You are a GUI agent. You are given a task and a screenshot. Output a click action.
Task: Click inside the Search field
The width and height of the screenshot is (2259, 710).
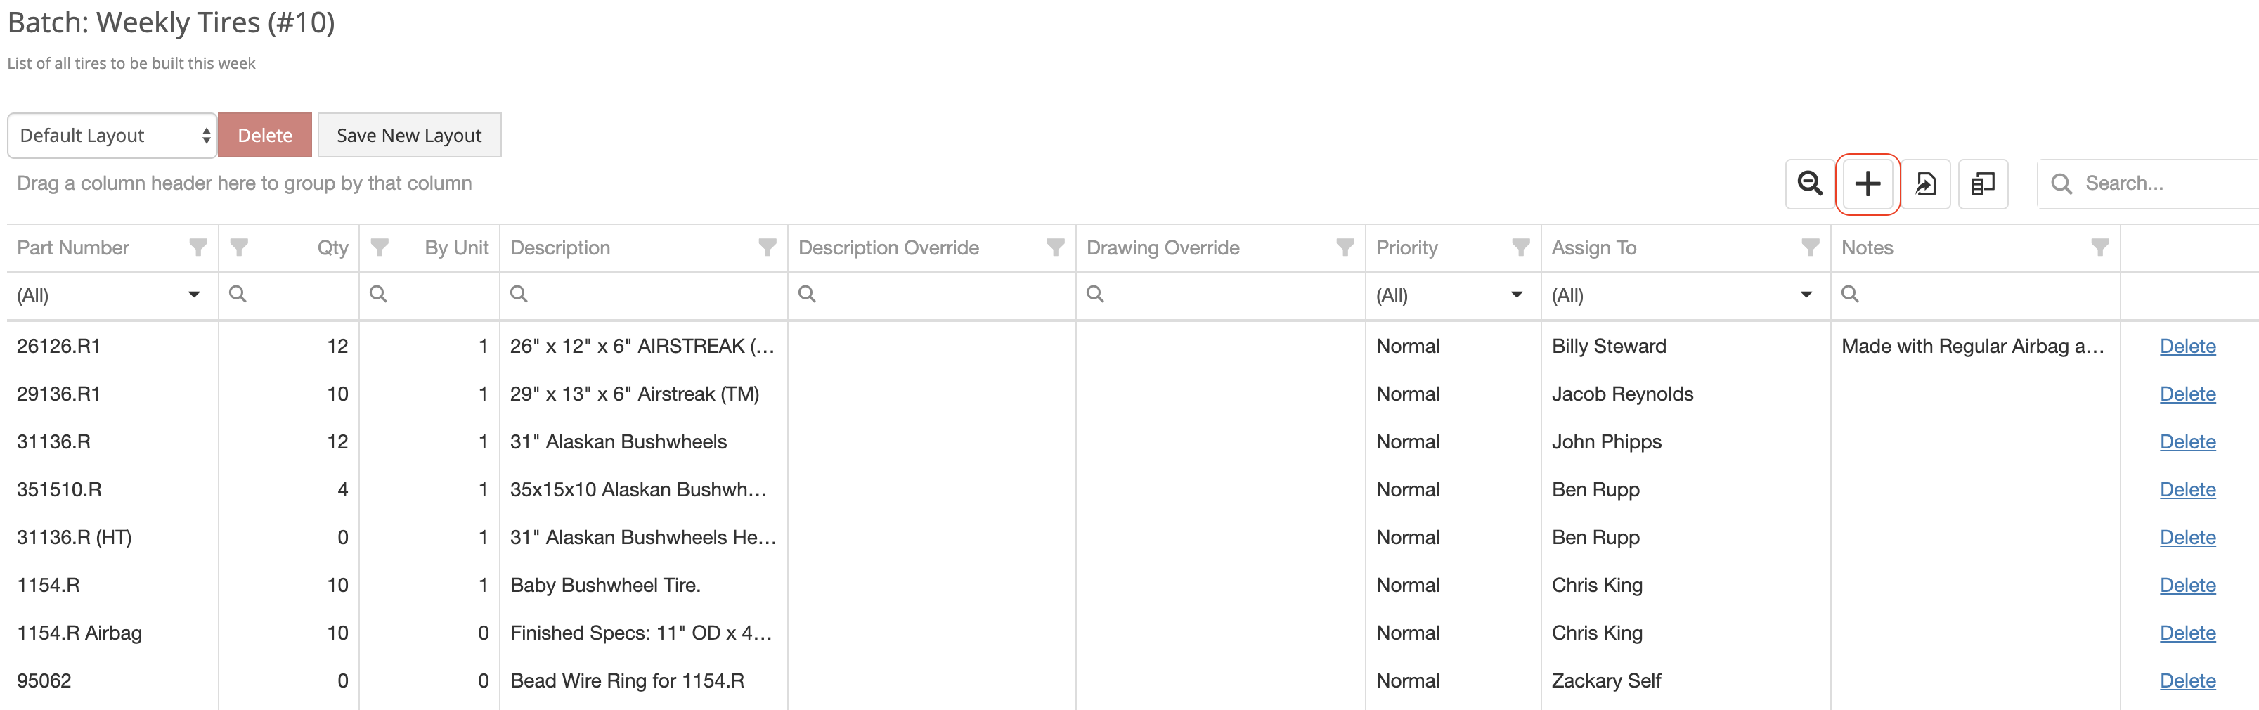click(x=2140, y=183)
